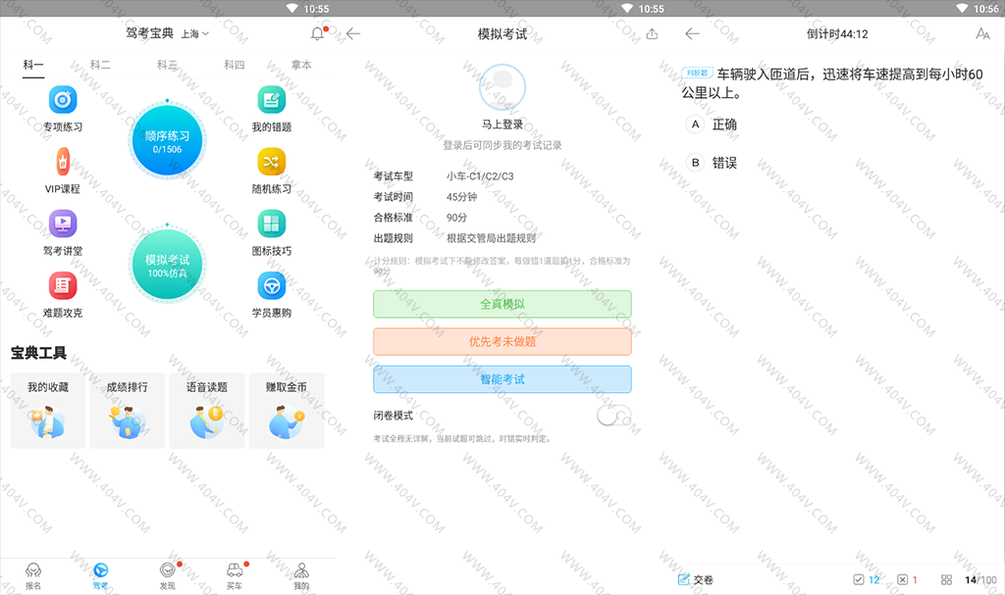This screenshot has width=1005, height=595.
Task: Expand the 上海 city dropdown
Action: tap(194, 34)
